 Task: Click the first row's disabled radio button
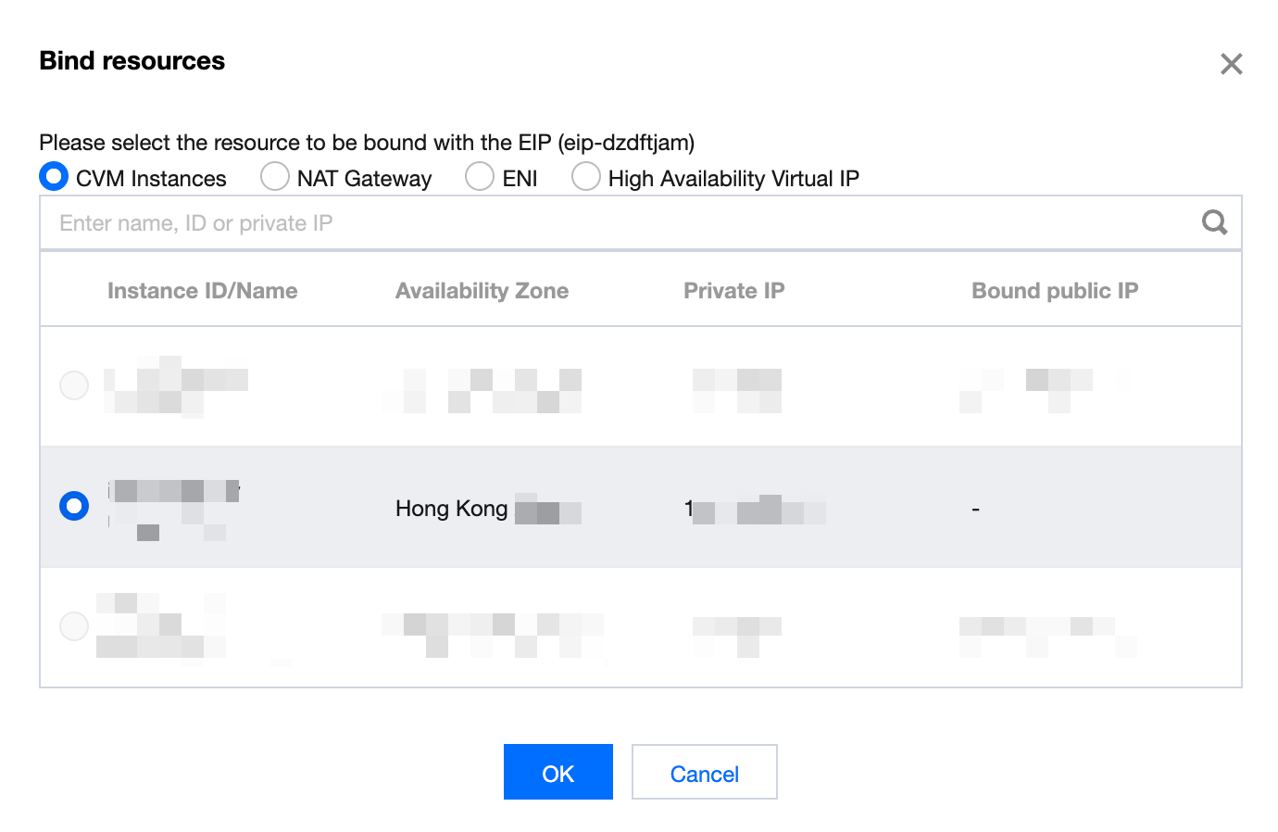coord(74,384)
